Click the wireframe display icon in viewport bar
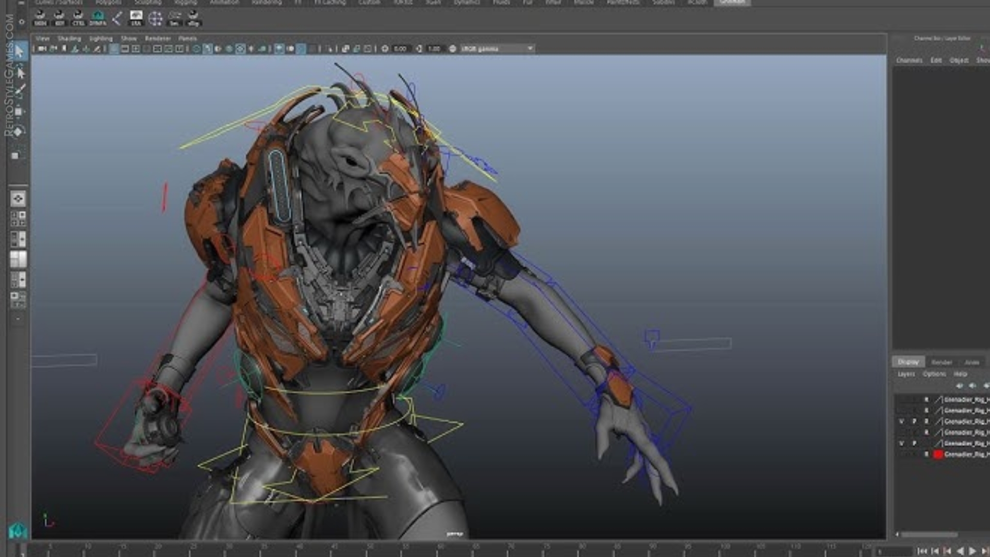 pos(196,48)
